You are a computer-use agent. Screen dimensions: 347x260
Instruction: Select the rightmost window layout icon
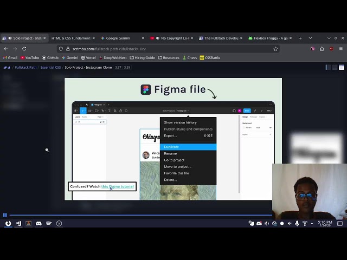pos(342,67)
